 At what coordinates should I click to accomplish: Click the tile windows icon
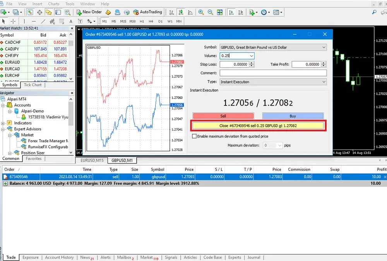220,12
